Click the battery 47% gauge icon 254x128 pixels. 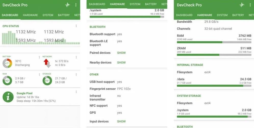[7, 63]
